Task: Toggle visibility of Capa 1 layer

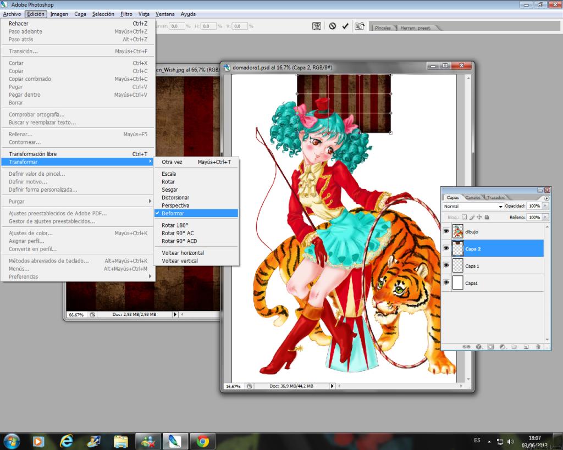Action: click(446, 265)
